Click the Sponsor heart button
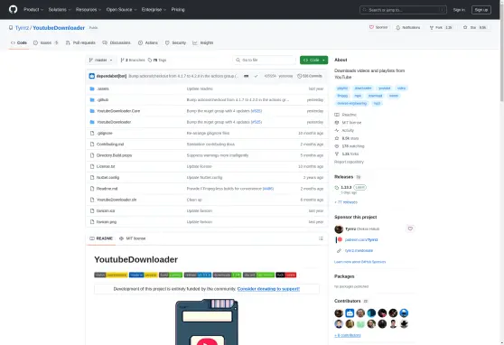The image size is (504, 345). (x=378, y=27)
